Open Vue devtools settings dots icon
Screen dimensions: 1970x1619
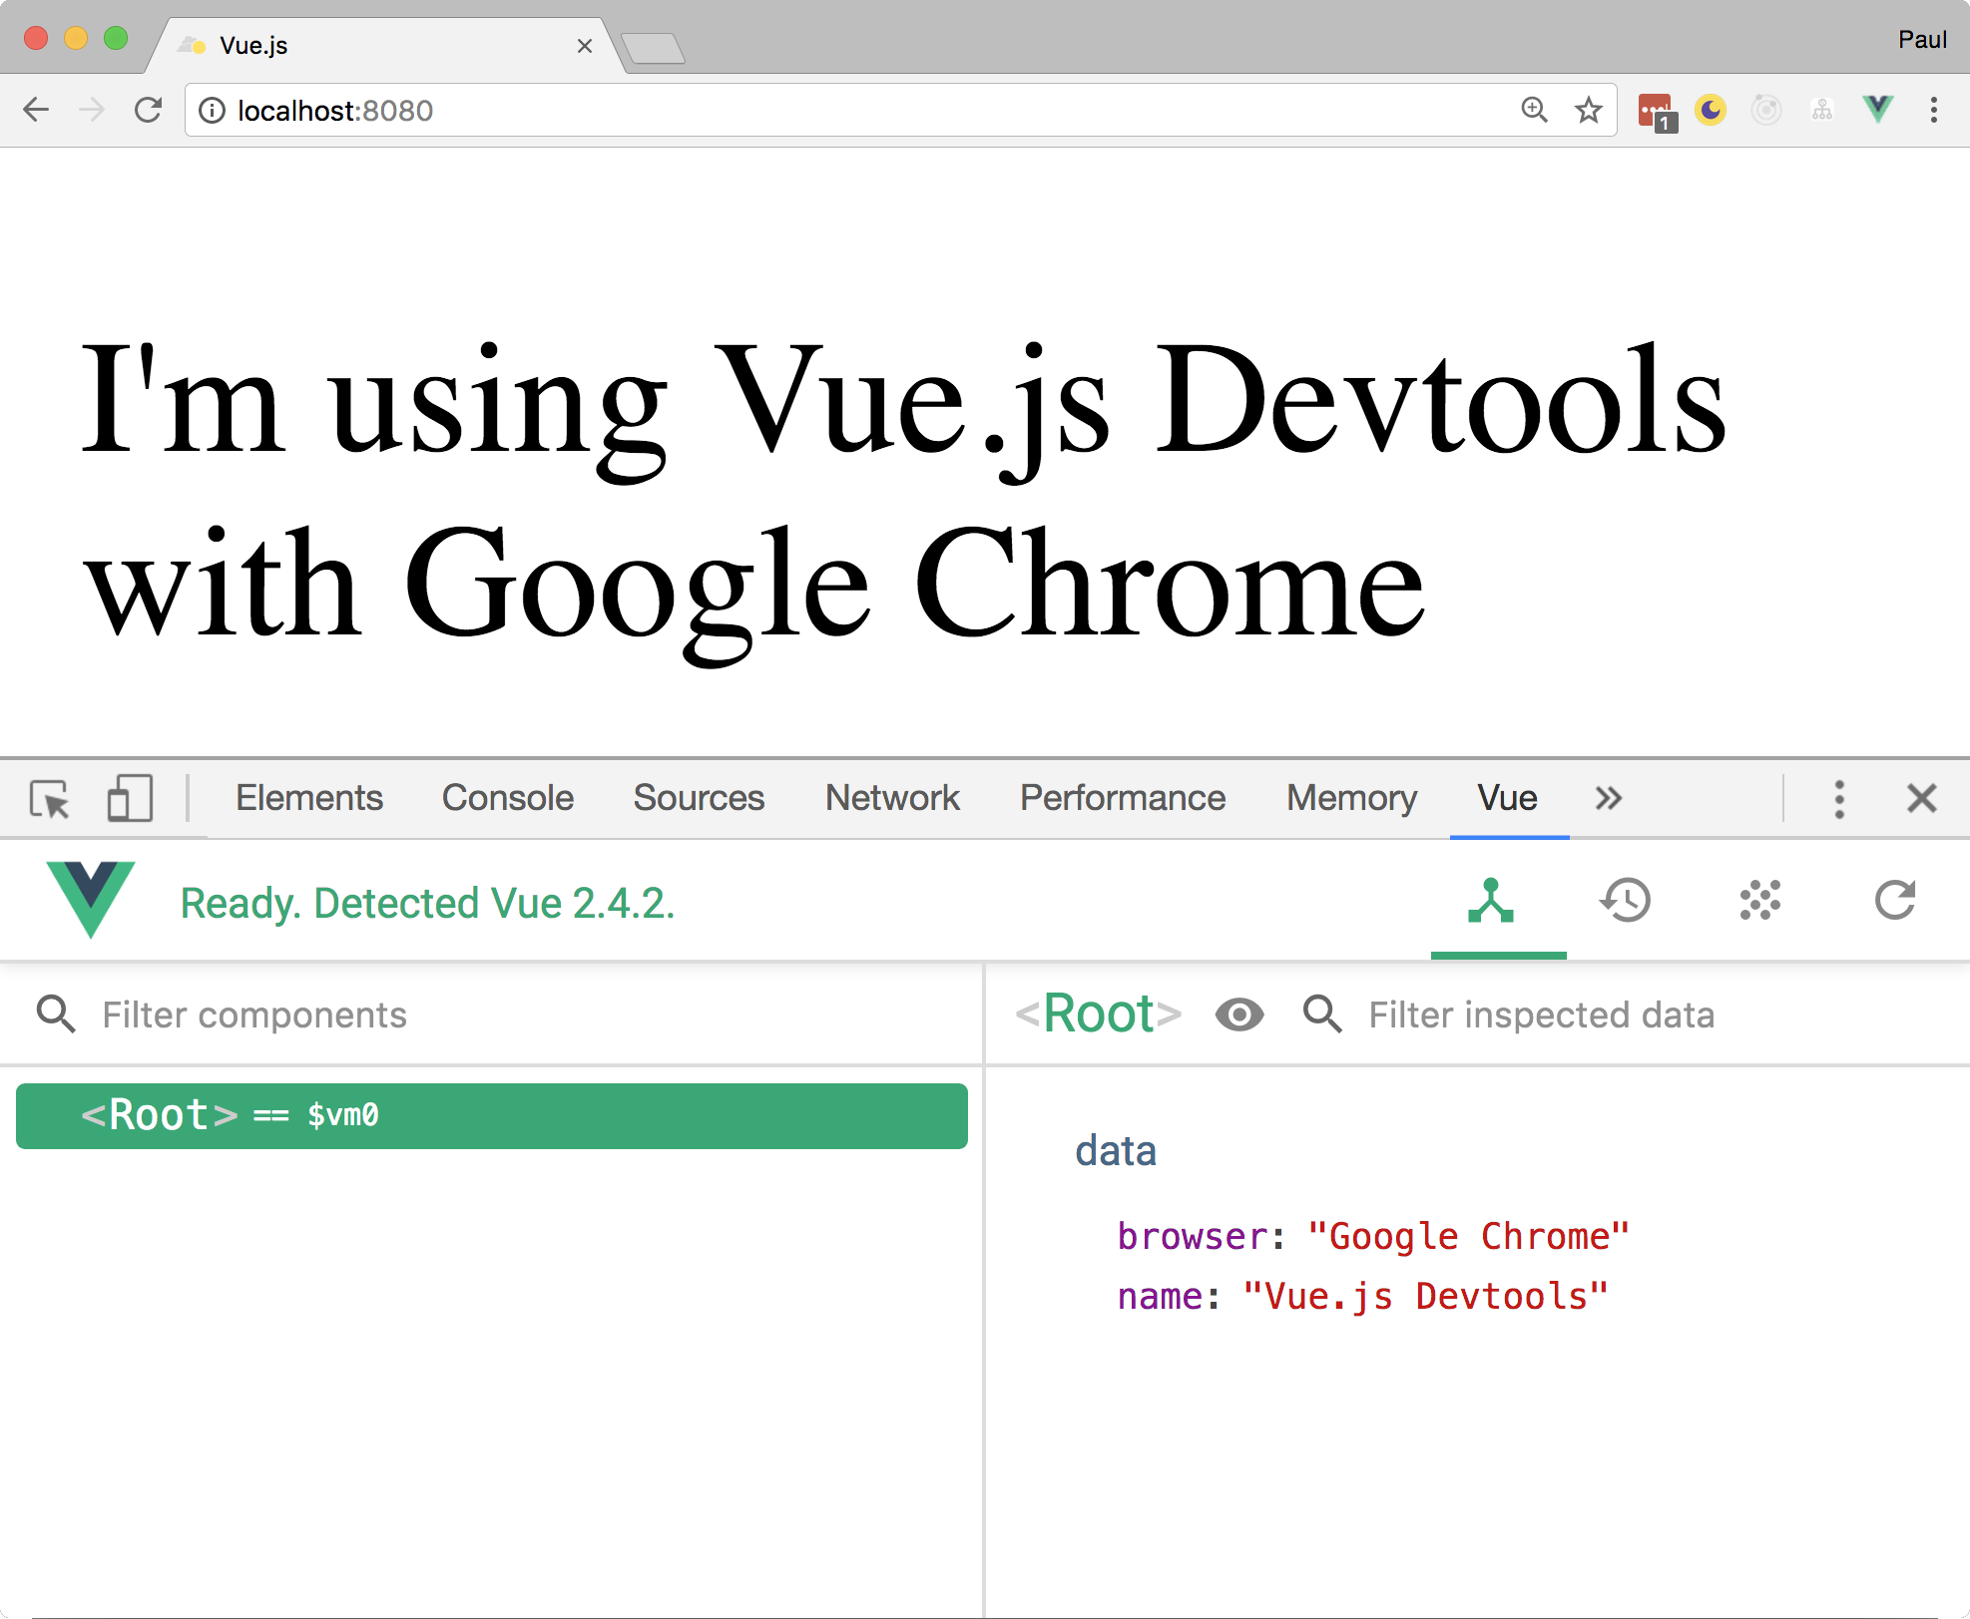point(1760,901)
